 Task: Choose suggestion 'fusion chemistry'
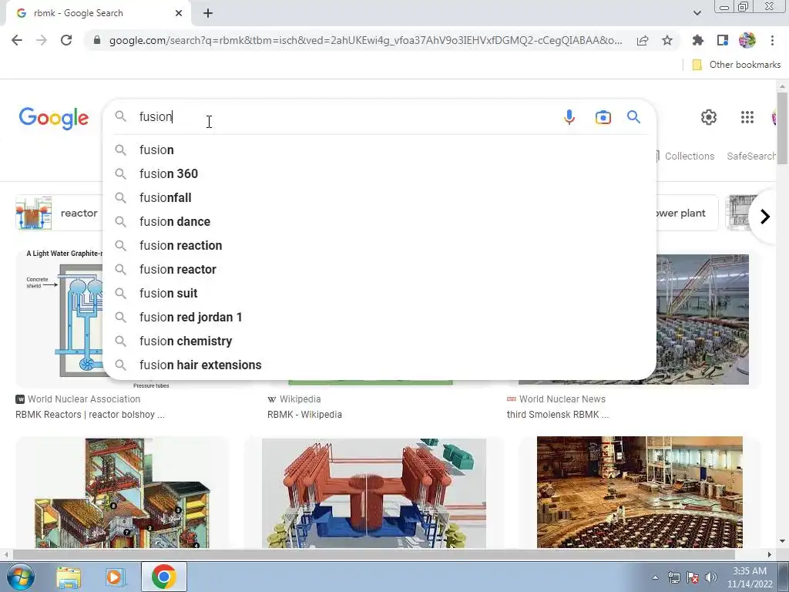click(379, 341)
